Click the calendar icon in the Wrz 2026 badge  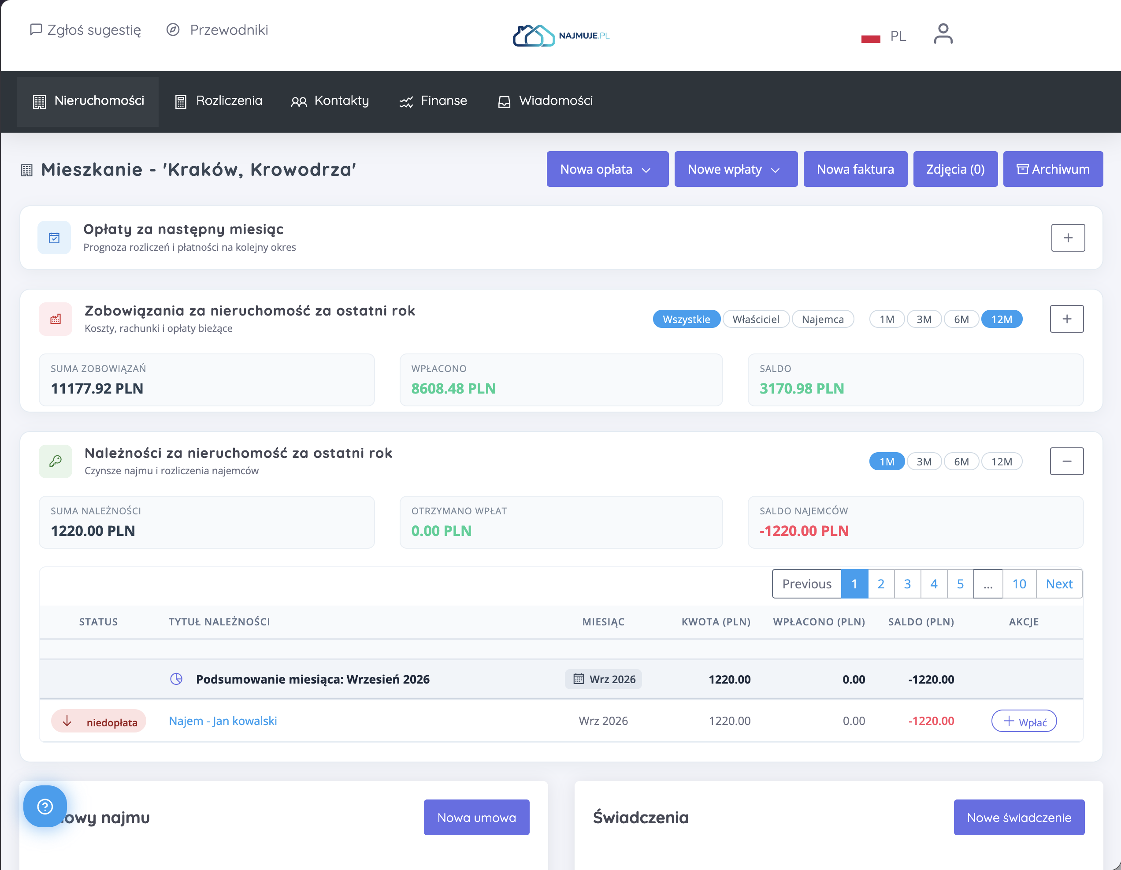579,679
